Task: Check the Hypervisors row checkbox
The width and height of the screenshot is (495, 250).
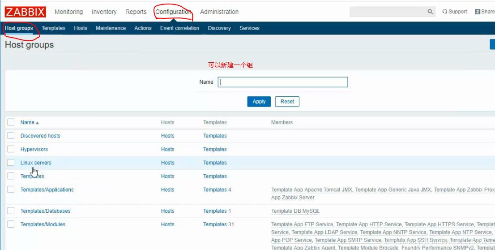Action: 11,149
